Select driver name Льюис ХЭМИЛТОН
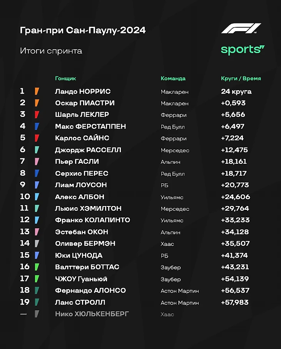 (88, 209)
